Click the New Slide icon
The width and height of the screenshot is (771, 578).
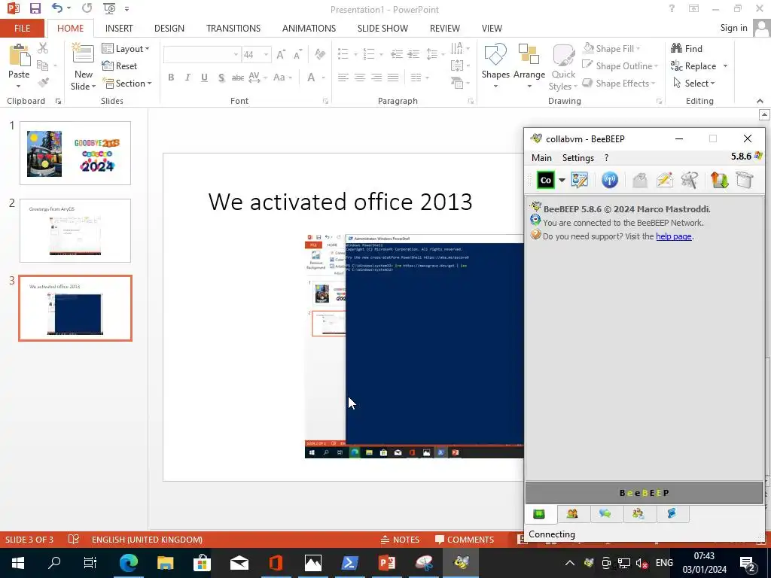click(83, 54)
